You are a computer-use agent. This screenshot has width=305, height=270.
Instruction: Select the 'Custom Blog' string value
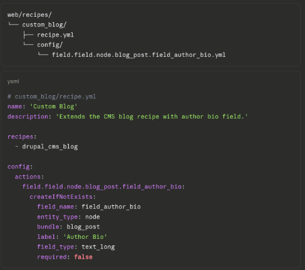pos(53,107)
